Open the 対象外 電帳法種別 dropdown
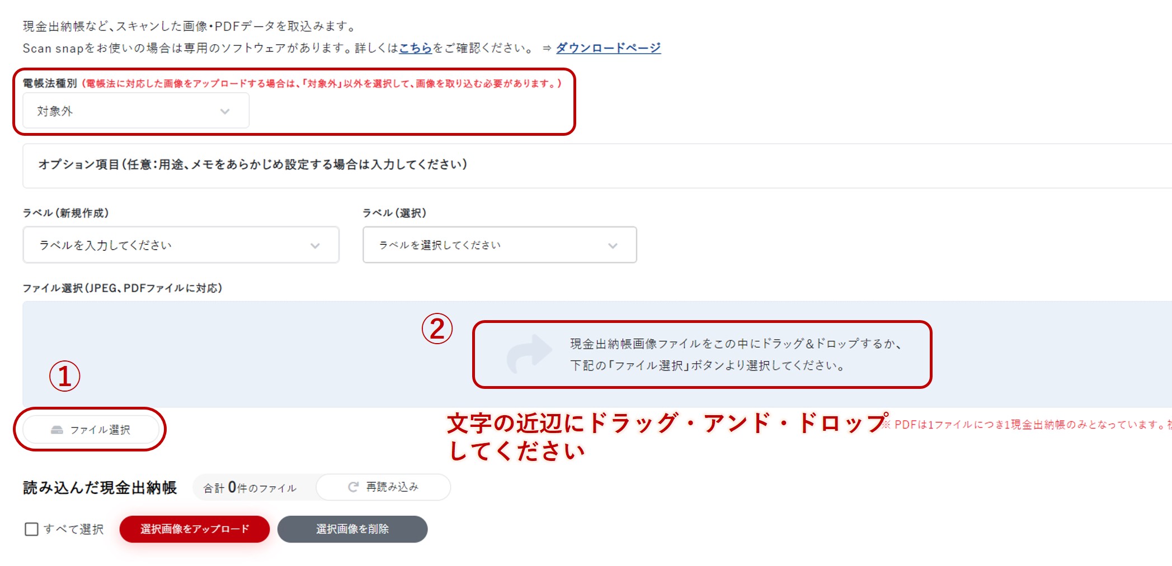The height and width of the screenshot is (566, 1172). click(x=136, y=111)
